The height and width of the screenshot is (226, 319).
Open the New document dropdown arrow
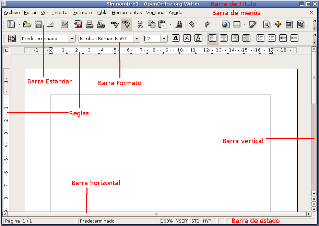click(19, 24)
